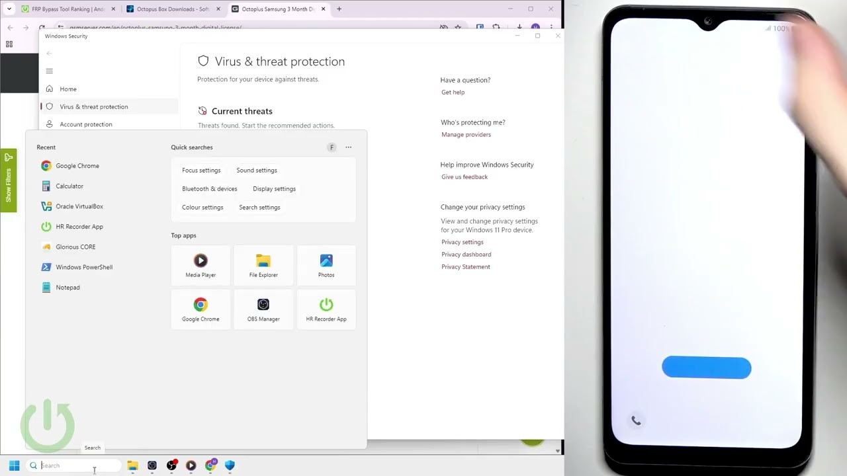Open Privacy settings link
847x476 pixels.
click(463, 242)
